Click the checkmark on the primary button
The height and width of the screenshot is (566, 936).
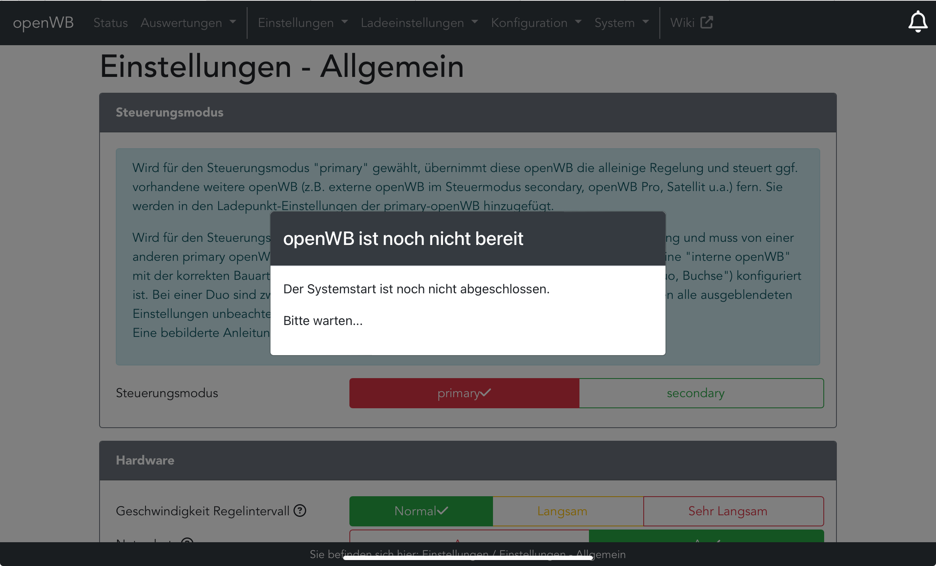[x=485, y=393]
